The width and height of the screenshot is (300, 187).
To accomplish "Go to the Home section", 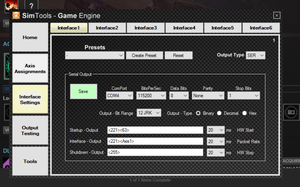I will [x=30, y=37].
